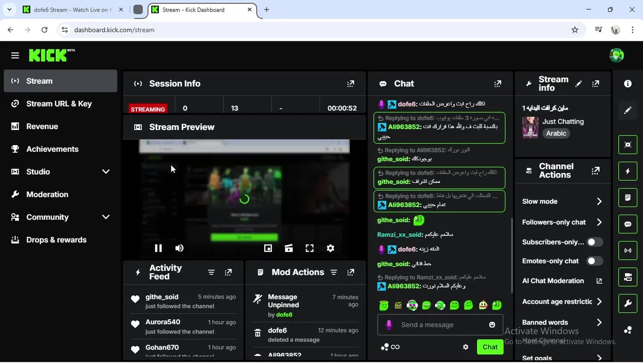This screenshot has height=363, width=643.
Task: Toggle chat bubble widget in right rail
Action: click(x=628, y=224)
